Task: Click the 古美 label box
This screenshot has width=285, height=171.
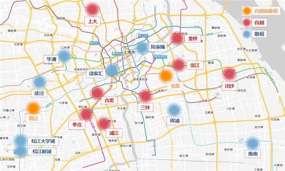Action: pos(109,100)
